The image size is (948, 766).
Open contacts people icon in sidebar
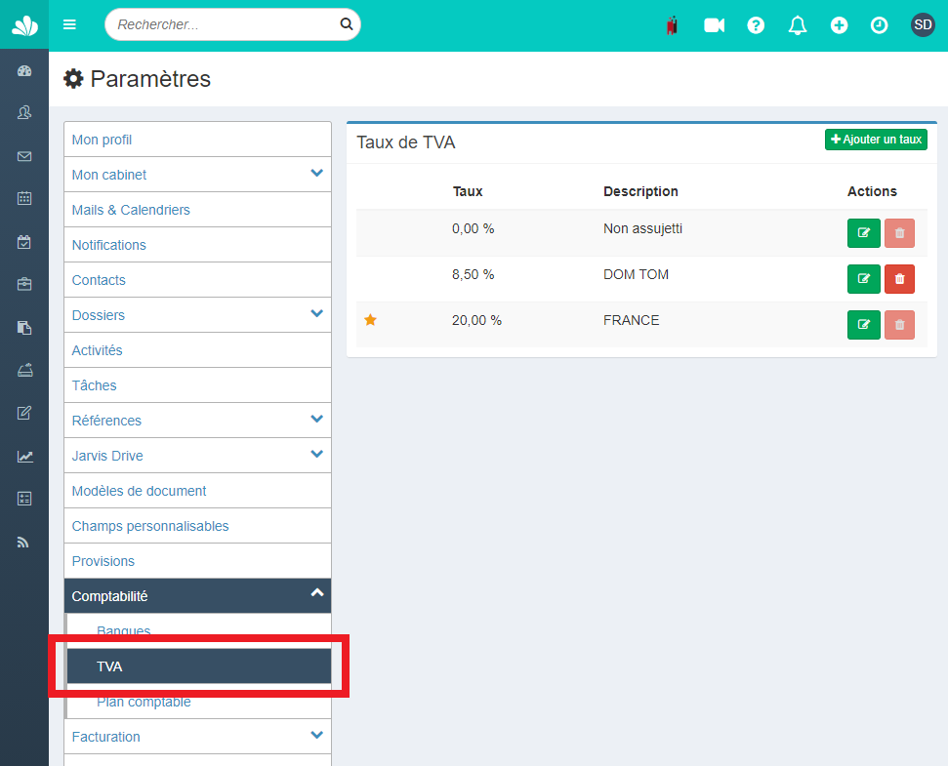click(24, 112)
